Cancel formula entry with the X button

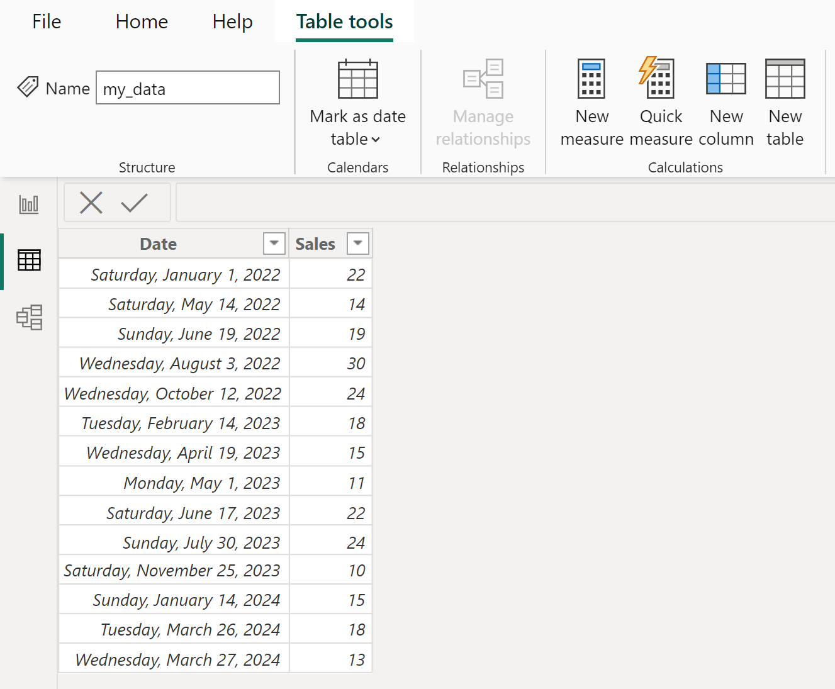[91, 203]
